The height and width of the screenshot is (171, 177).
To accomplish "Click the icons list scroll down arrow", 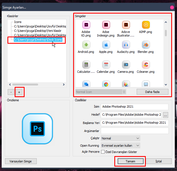I will point(166,85).
